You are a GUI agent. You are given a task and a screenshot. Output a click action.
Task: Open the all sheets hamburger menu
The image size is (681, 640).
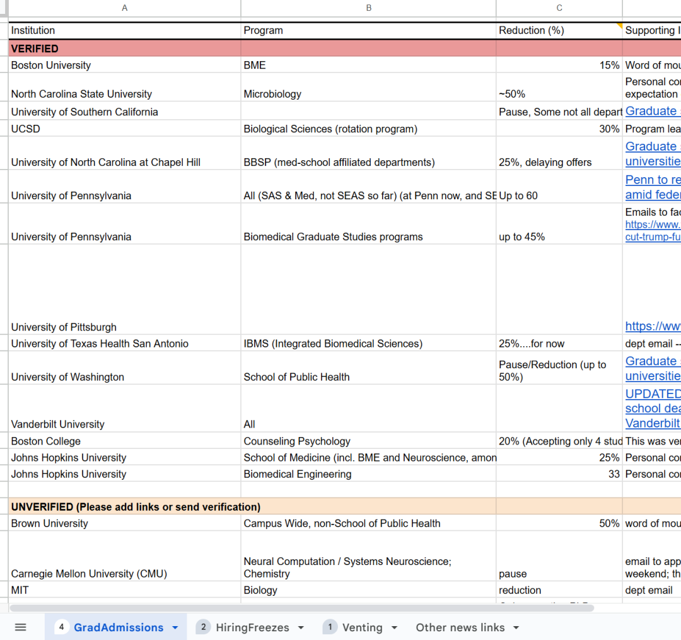(20, 627)
